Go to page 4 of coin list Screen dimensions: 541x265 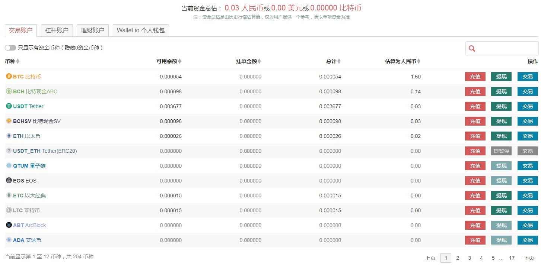pos(481,258)
